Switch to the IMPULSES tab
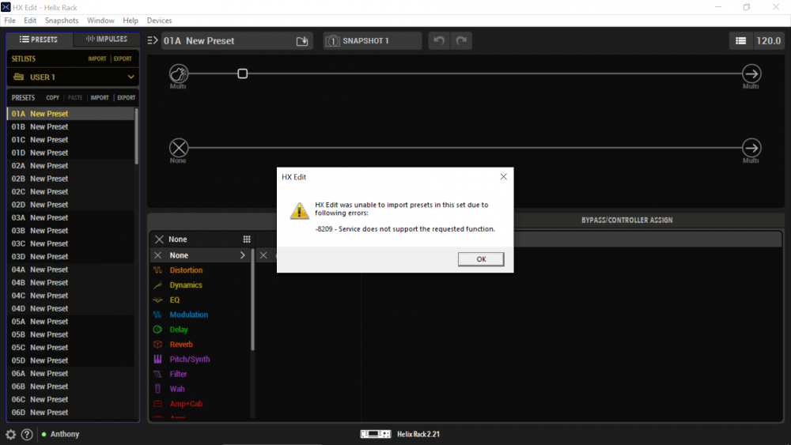This screenshot has height=445, width=791. (x=107, y=40)
